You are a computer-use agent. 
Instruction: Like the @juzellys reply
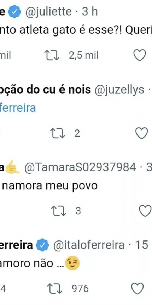click(x=141, y=133)
